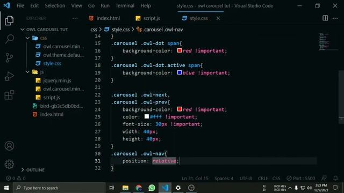Change end of line sequence CRLF
The height and width of the screenshot is (193, 344).
click(x=263, y=179)
